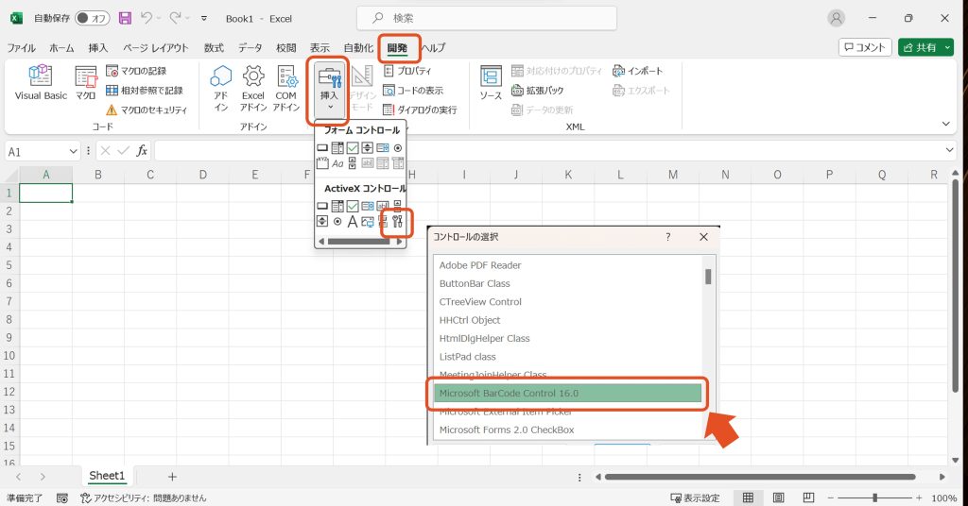Switch to the ホーム tab

tap(61, 47)
